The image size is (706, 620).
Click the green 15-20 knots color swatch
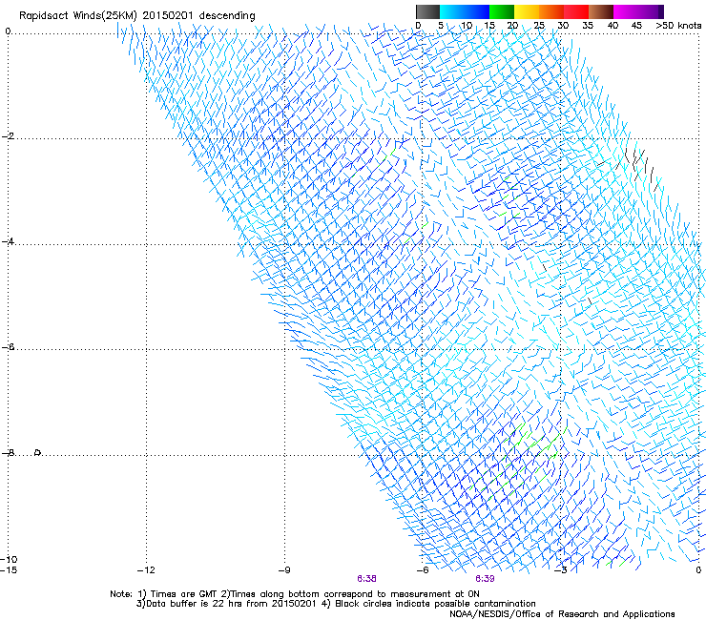502,11
